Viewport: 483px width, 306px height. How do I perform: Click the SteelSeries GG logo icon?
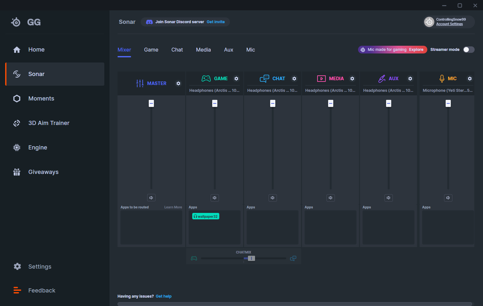[16, 22]
